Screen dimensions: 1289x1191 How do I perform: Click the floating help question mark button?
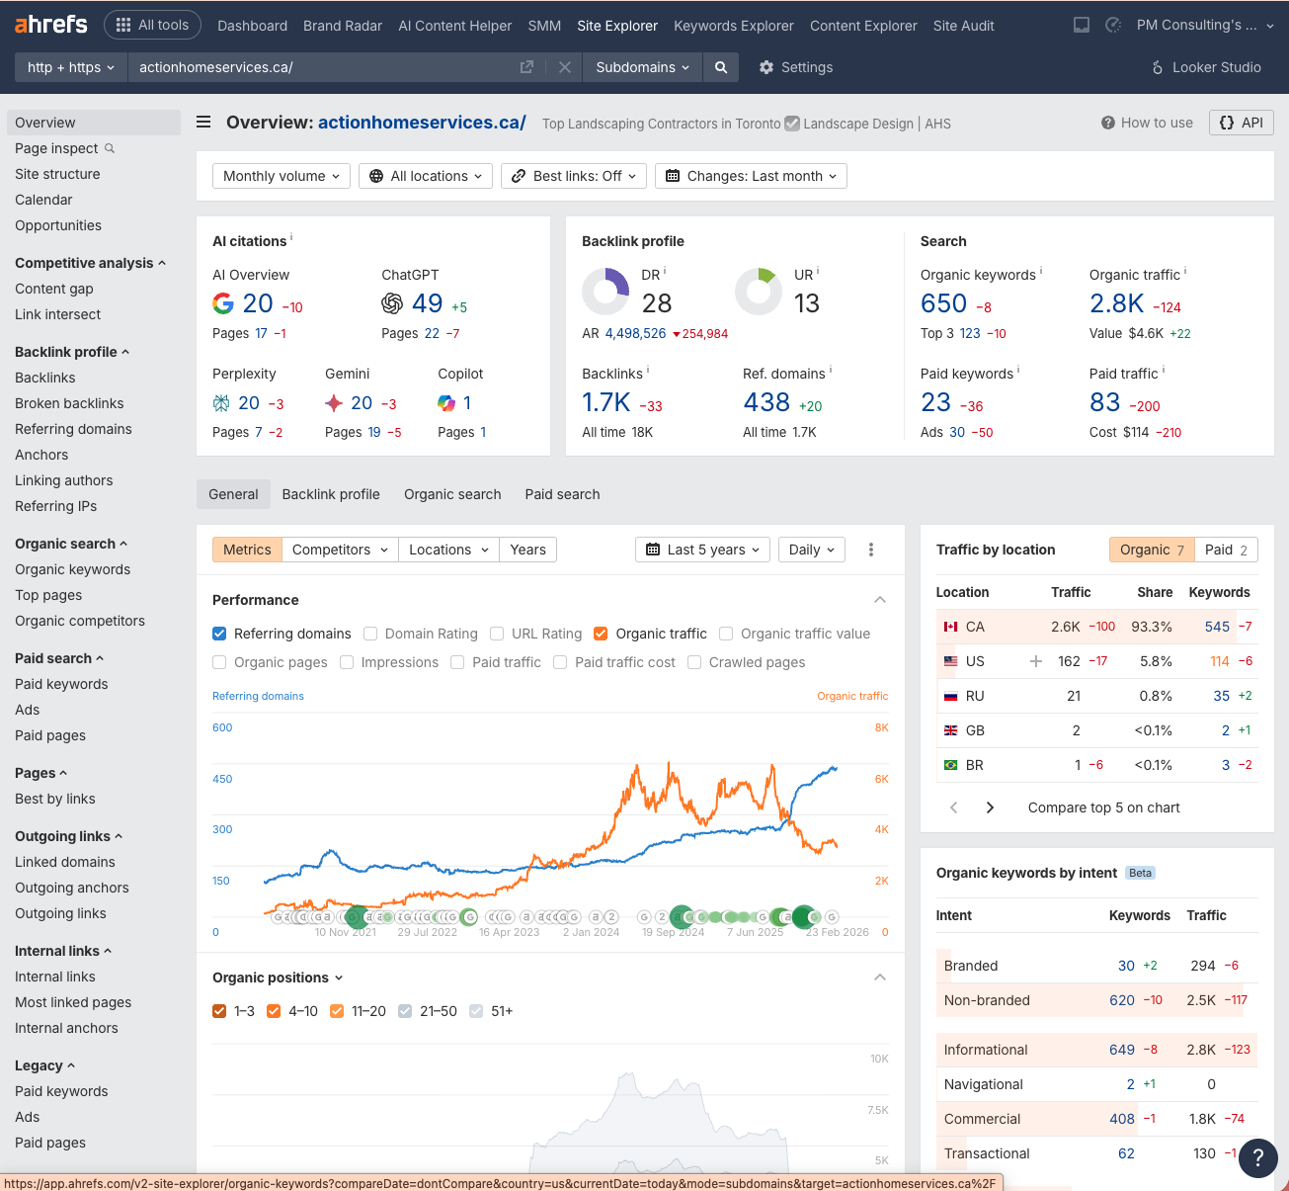(x=1257, y=1158)
